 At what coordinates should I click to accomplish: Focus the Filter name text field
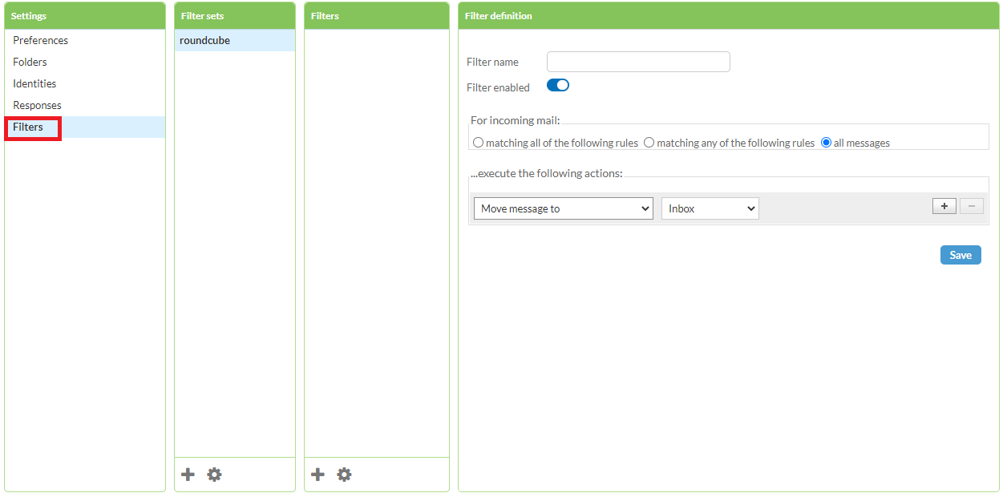638,62
